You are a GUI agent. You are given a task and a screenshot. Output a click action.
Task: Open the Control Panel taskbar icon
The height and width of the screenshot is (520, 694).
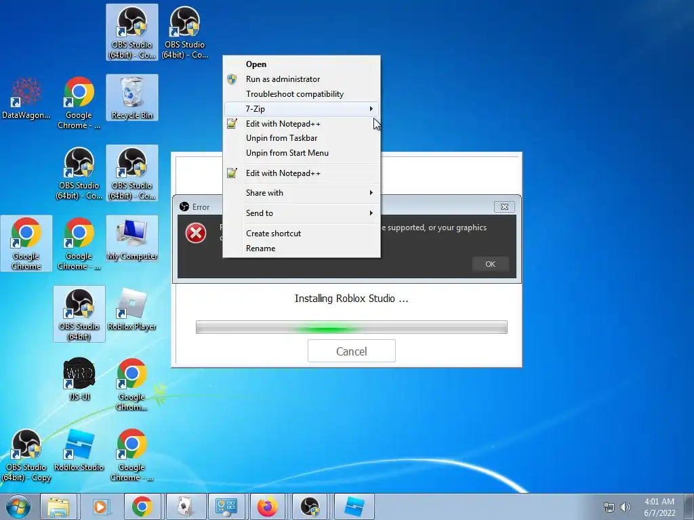click(226, 506)
